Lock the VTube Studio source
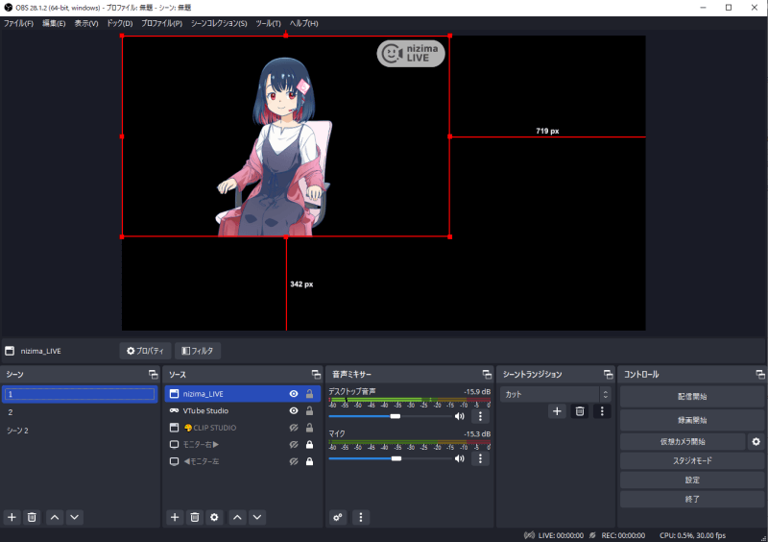The height and width of the screenshot is (542, 768). [309, 410]
